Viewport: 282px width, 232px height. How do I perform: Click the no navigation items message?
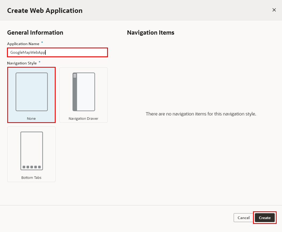point(201,114)
